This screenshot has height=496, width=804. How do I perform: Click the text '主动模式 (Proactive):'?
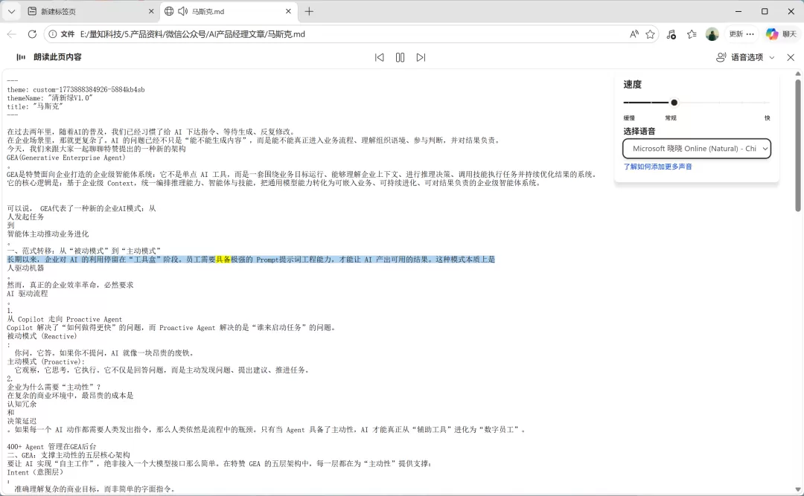click(46, 361)
